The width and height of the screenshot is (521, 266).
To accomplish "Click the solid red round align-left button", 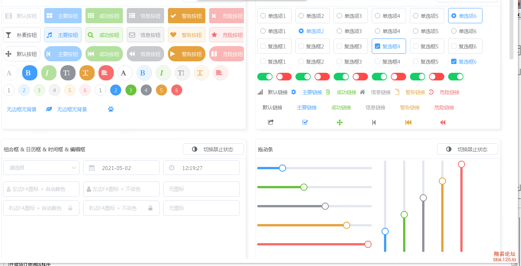I will pyautogui.click(x=106, y=73).
